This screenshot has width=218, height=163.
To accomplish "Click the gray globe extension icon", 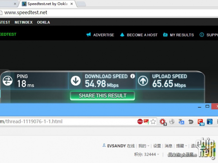I will [172, 121].
